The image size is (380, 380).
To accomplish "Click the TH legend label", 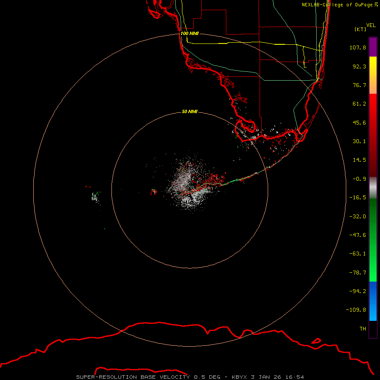I will coord(363,329).
